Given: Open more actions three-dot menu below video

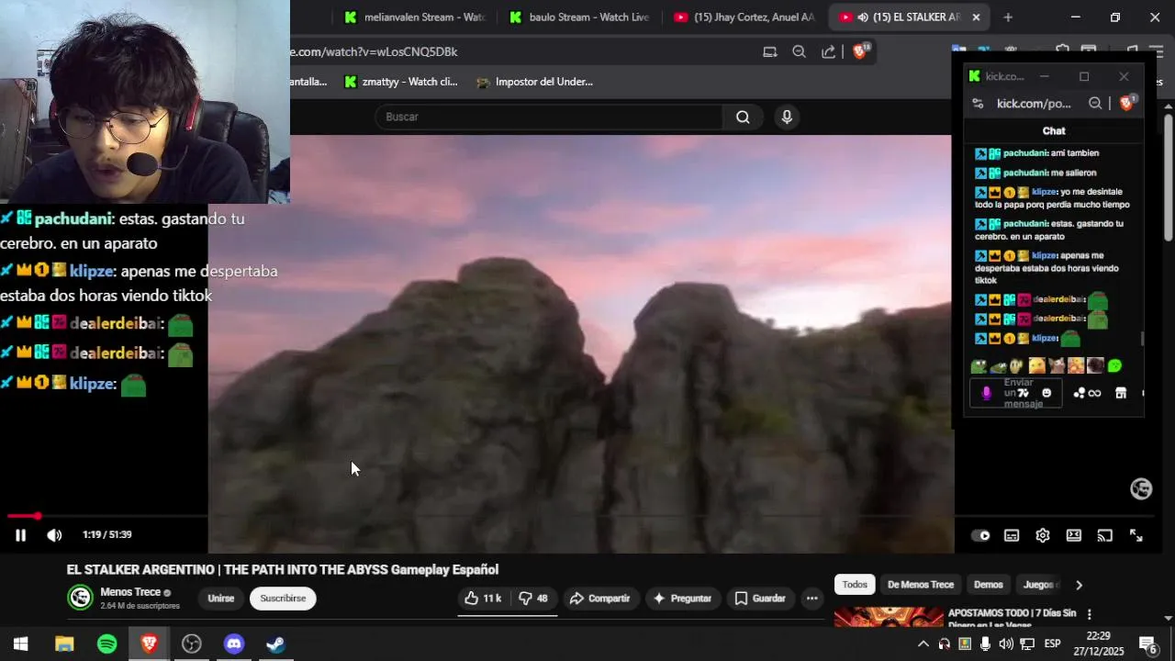Looking at the screenshot, I should pyautogui.click(x=811, y=599).
